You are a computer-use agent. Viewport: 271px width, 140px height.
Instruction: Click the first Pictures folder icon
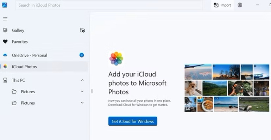(x=14, y=92)
